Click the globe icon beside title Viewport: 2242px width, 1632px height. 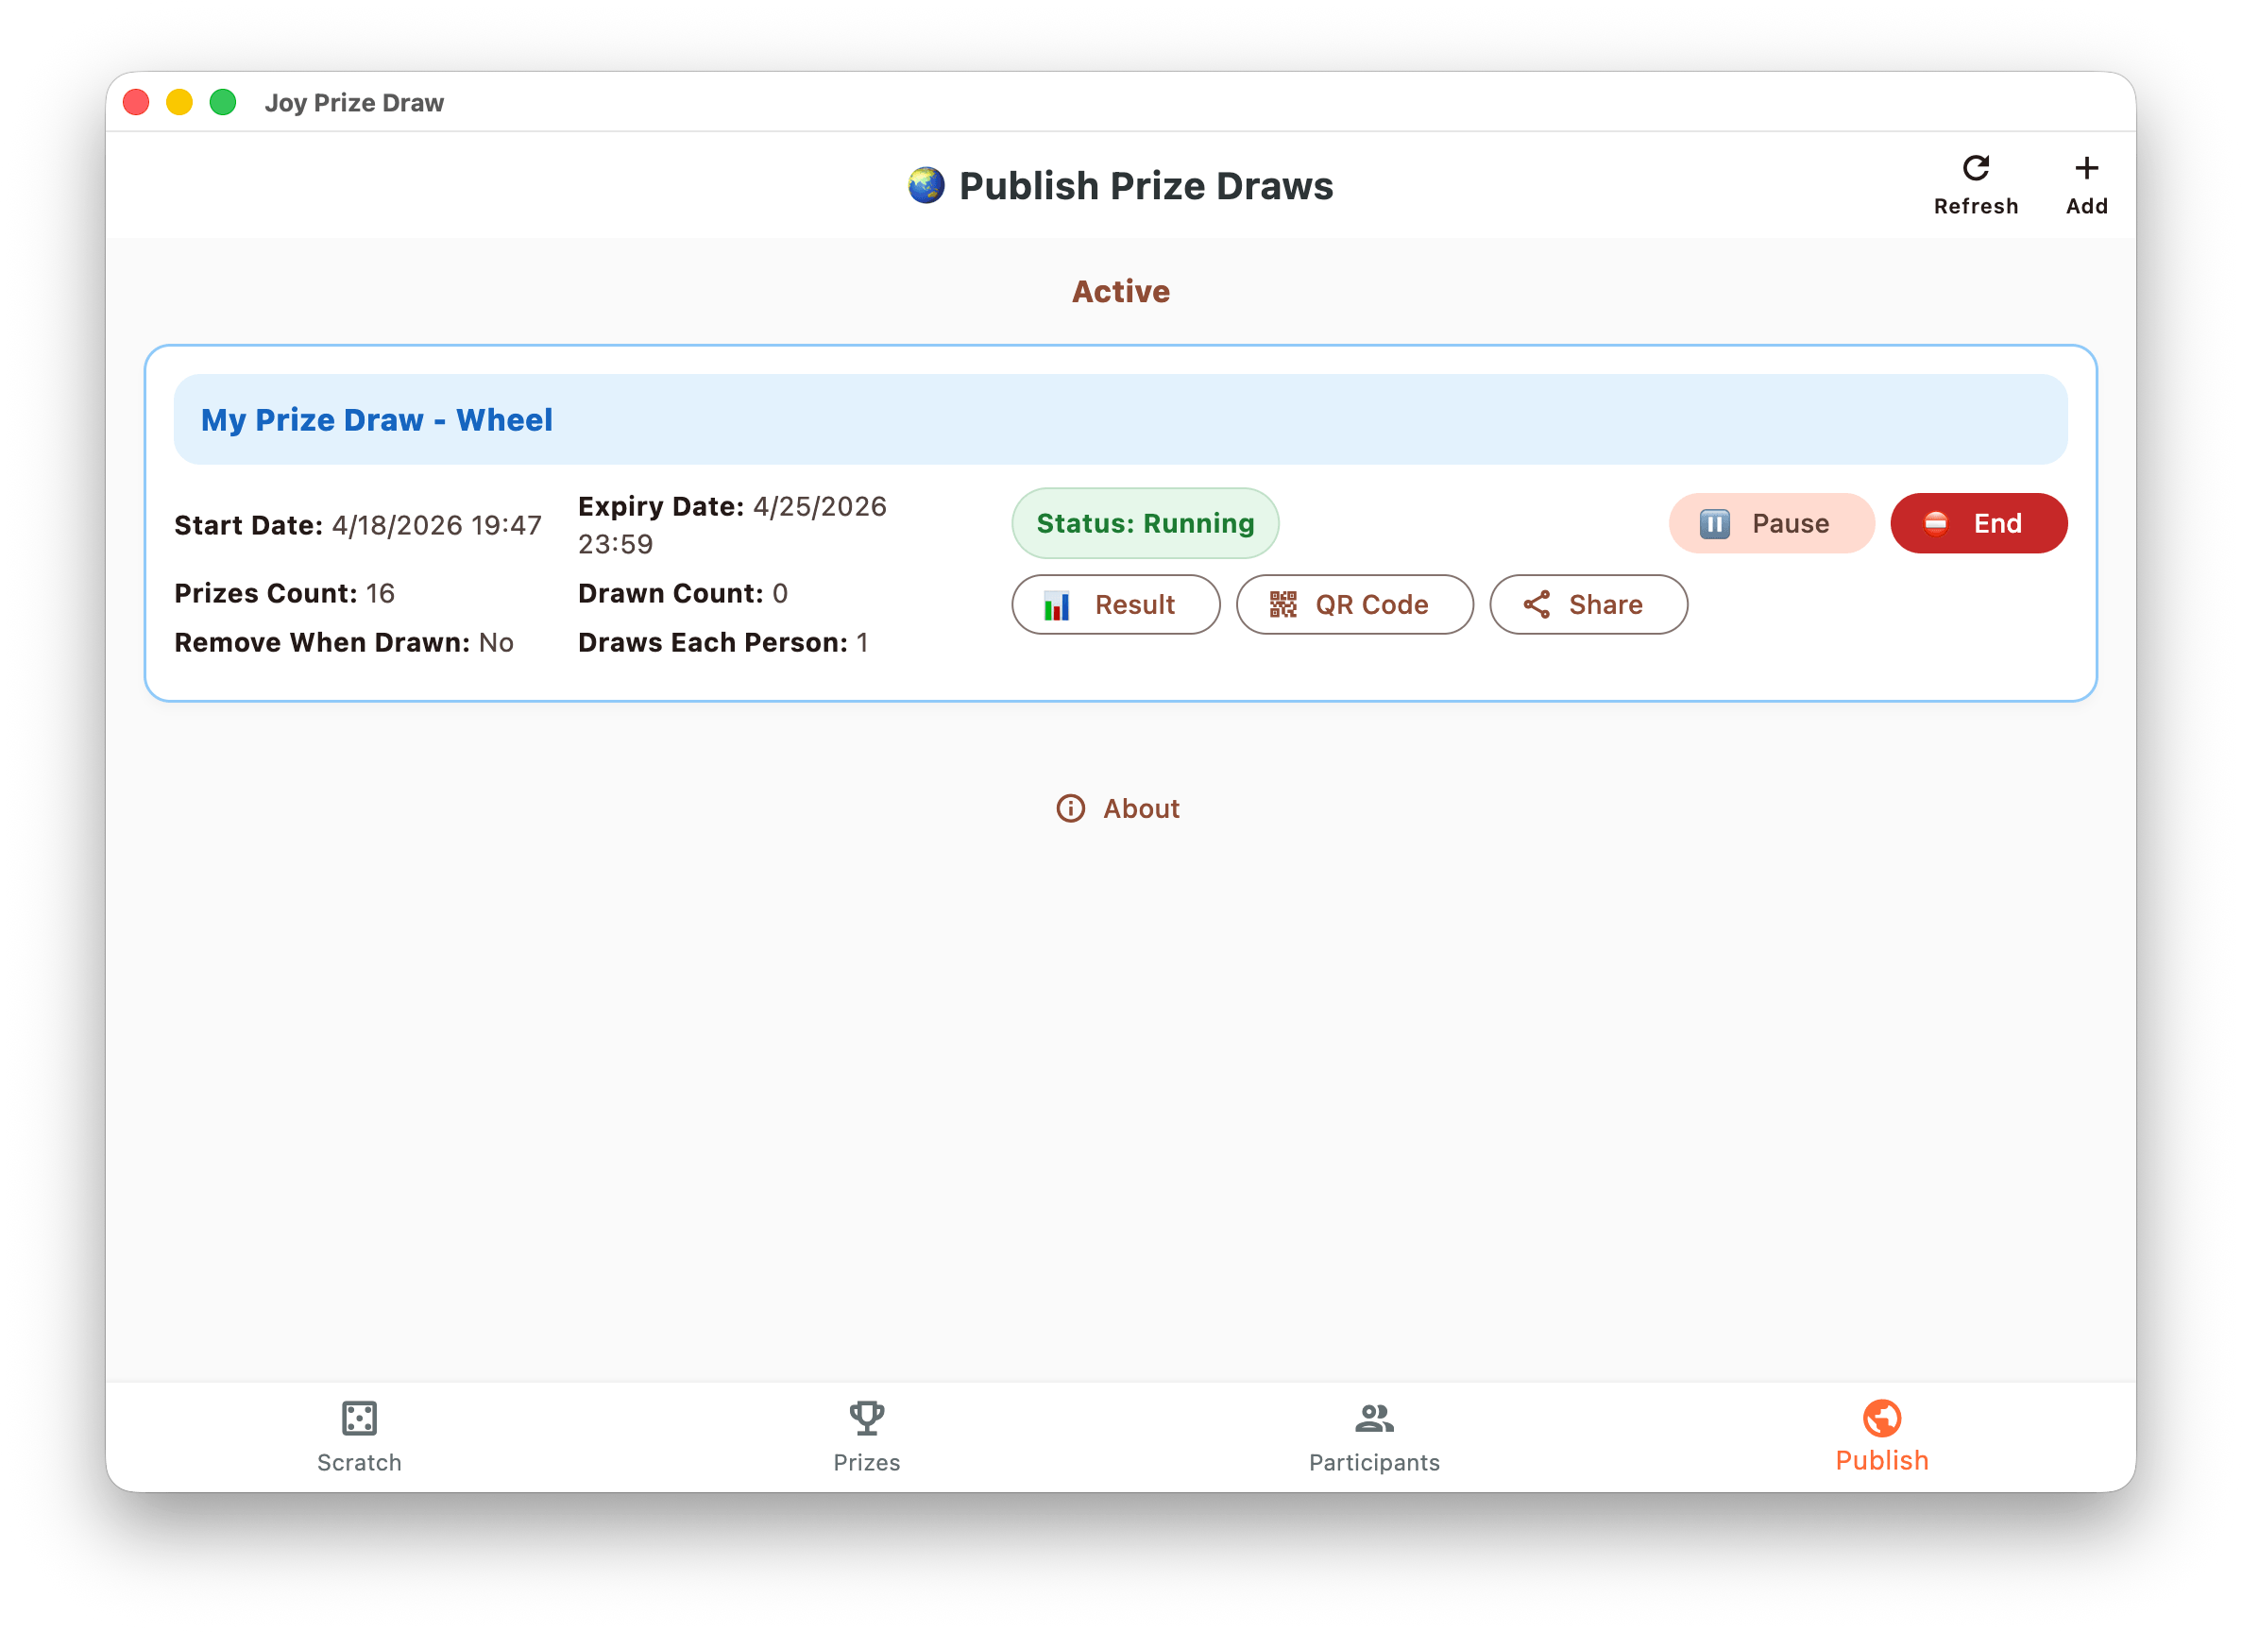click(x=926, y=186)
